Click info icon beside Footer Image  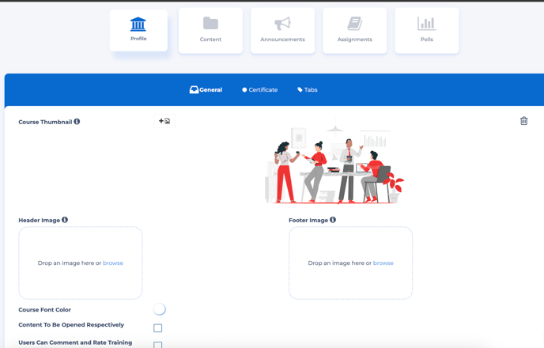(x=333, y=220)
